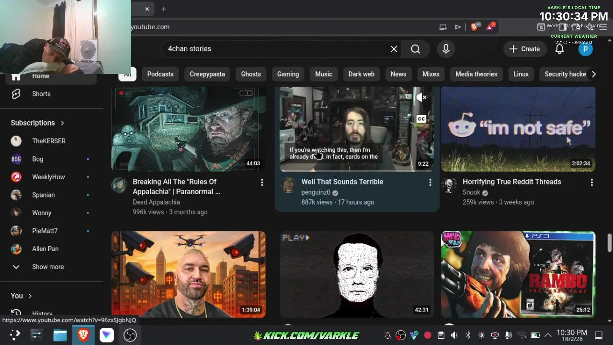Show next filter chips with arrow
The width and height of the screenshot is (613, 345).
[x=593, y=74]
